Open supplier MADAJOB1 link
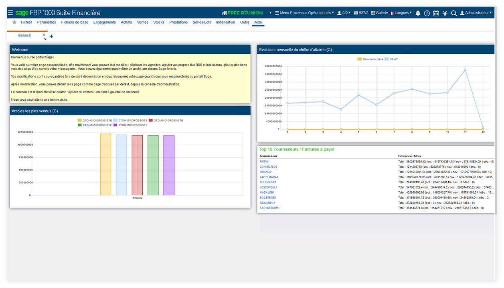504x288 pixels. (267, 193)
